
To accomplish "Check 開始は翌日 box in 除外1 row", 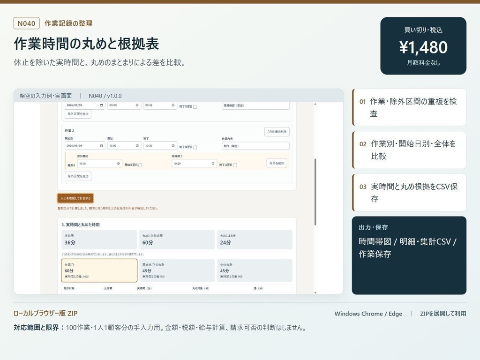I will pyautogui.click(x=140, y=165).
